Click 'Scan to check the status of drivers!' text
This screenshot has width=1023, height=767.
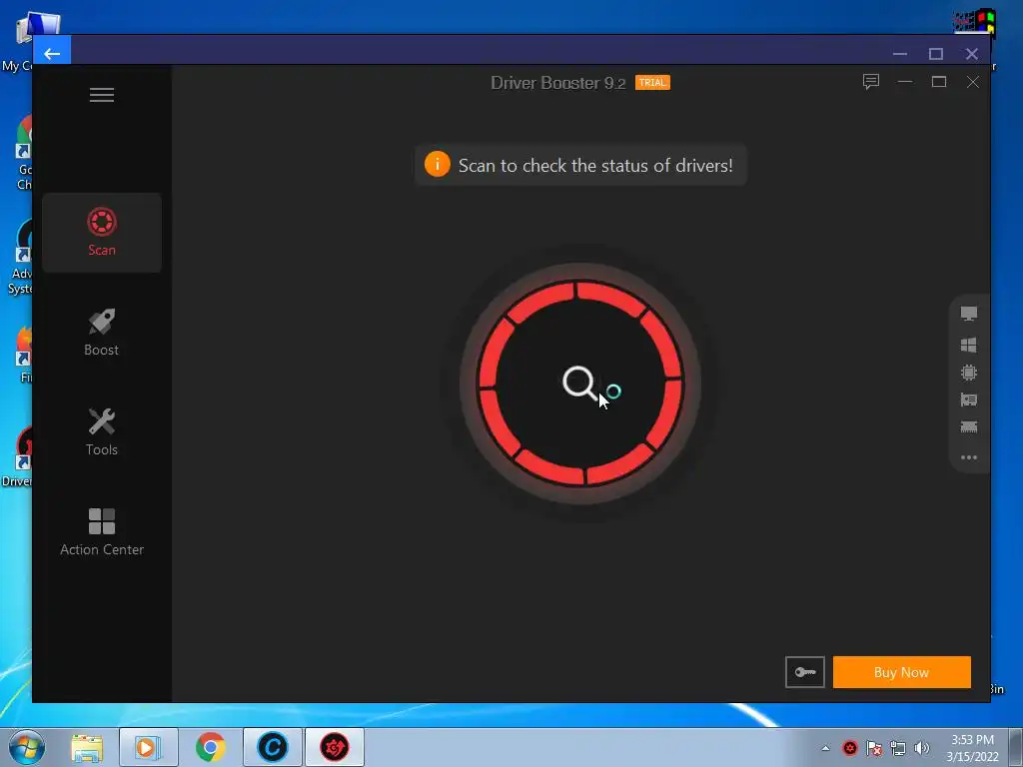coord(595,166)
